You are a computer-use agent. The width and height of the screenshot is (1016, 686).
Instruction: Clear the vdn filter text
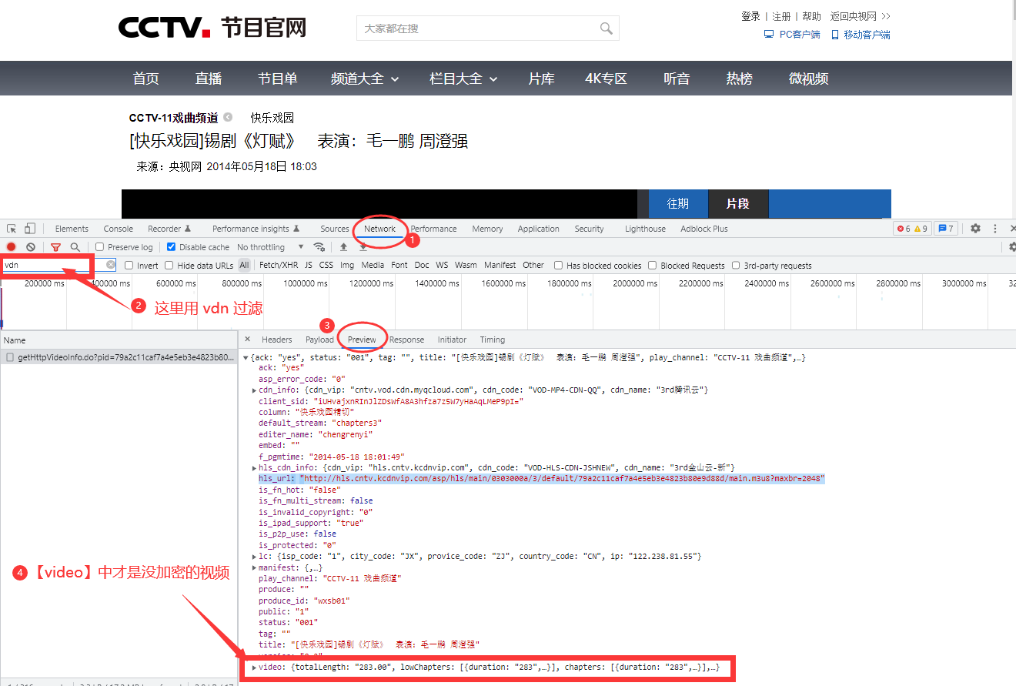(111, 265)
